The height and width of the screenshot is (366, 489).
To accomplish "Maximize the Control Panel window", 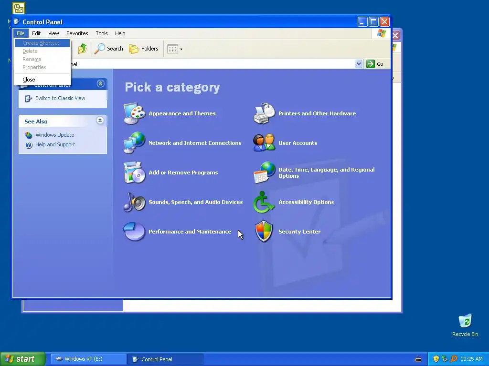I will coord(373,22).
